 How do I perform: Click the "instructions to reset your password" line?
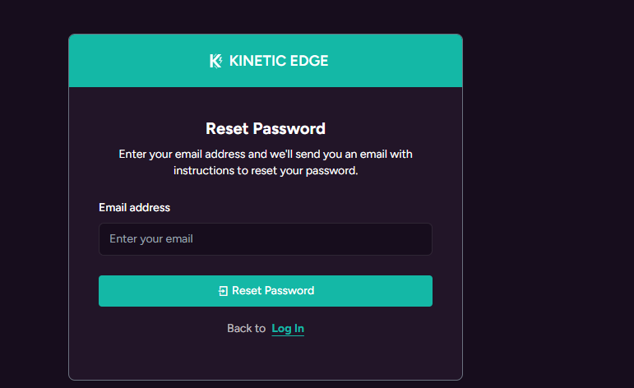click(265, 171)
